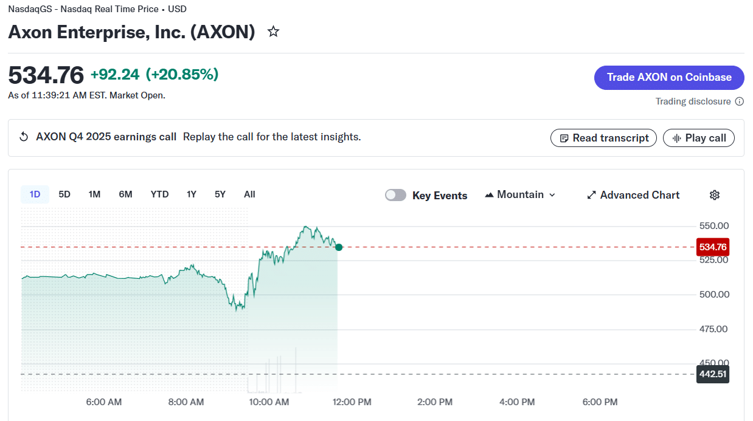
Task: Star AXON to add to watchlist
Action: click(x=274, y=32)
